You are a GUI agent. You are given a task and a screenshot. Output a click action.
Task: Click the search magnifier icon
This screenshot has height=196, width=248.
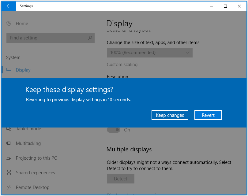pos(89,38)
